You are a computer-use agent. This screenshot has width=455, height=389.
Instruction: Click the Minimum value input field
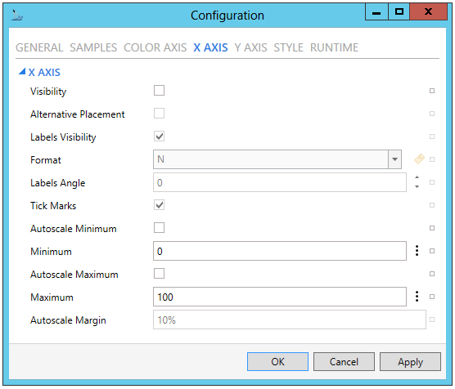pyautogui.click(x=280, y=251)
